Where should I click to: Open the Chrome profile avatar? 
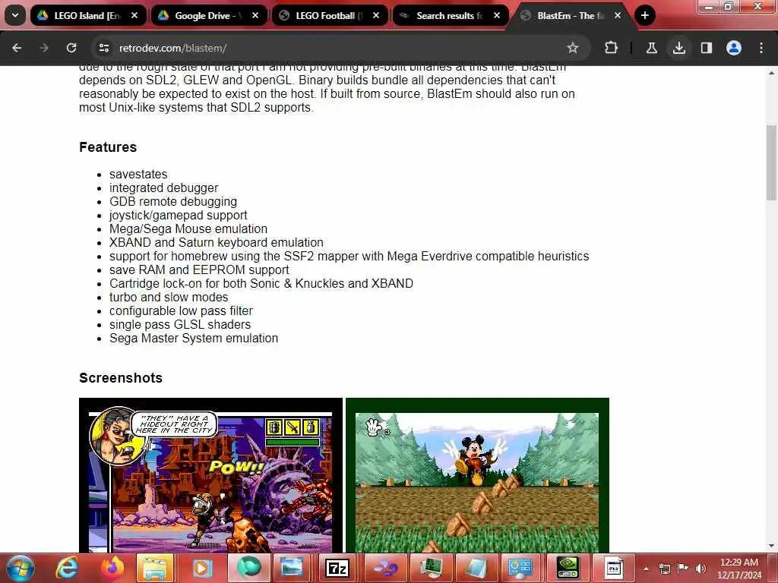[734, 48]
